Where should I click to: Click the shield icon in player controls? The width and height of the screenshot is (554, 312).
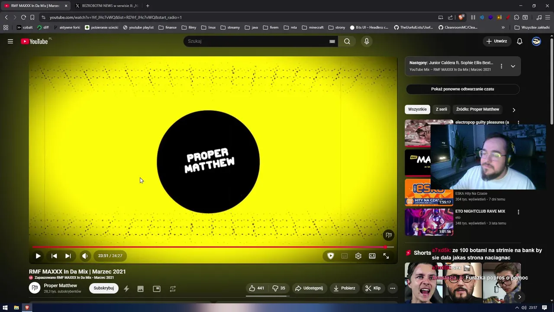pyautogui.click(x=331, y=256)
